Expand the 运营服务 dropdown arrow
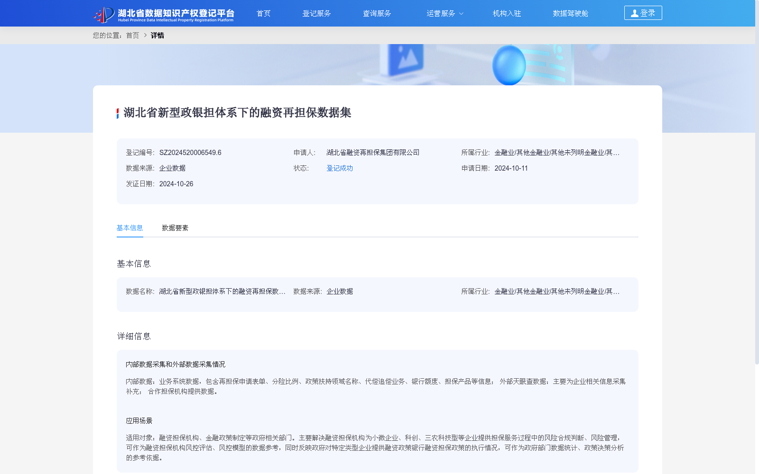Viewport: 759px width, 474px height. 461,14
